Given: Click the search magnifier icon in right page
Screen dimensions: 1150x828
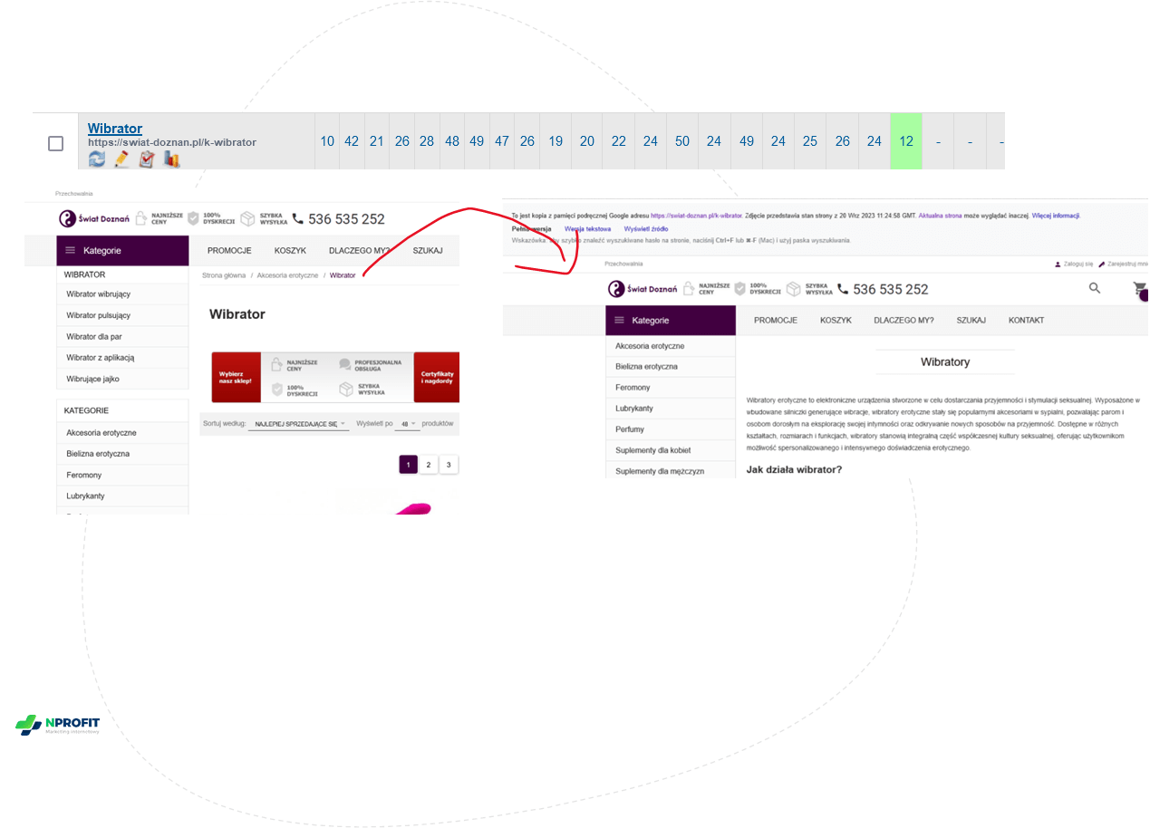Looking at the screenshot, I should point(1095,288).
